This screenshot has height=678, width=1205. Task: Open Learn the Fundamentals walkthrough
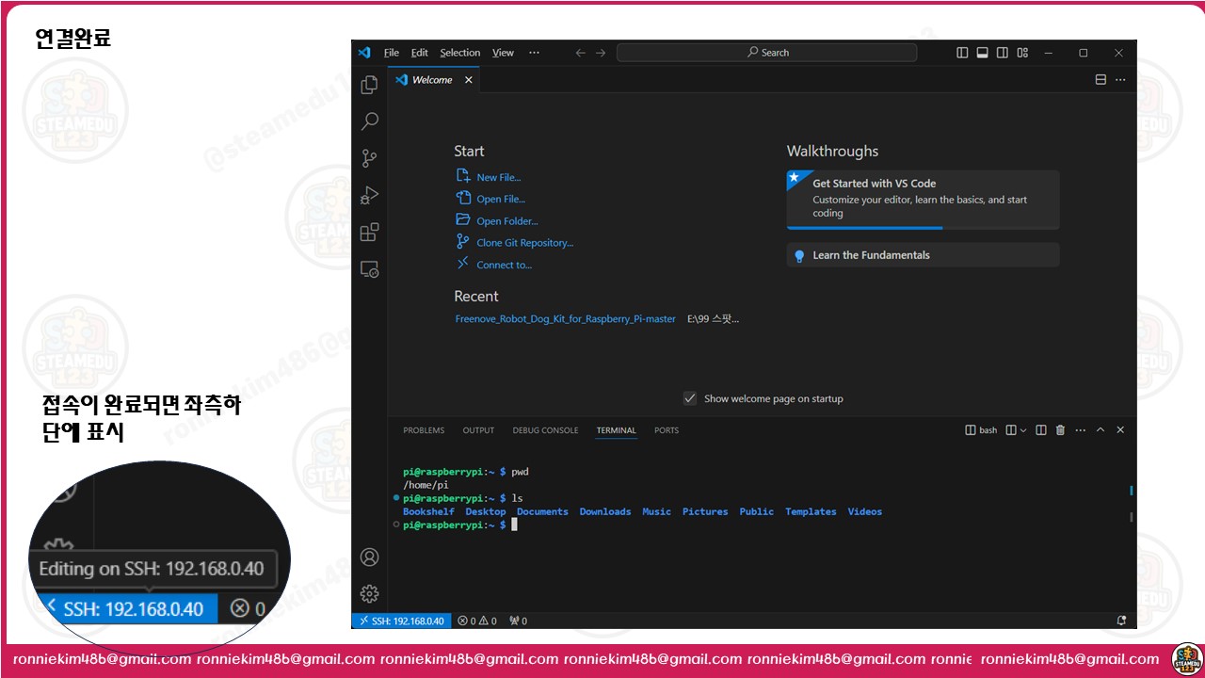(x=923, y=255)
